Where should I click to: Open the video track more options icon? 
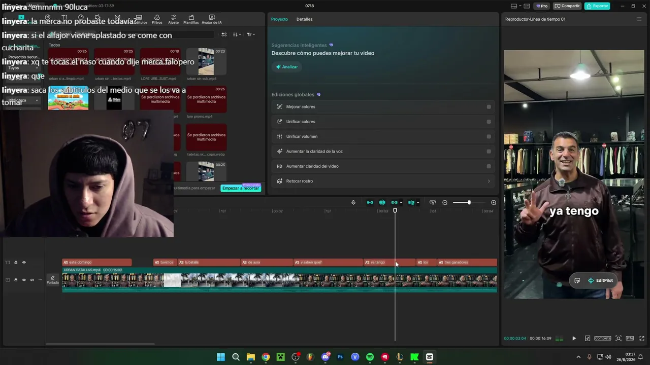coord(40,280)
